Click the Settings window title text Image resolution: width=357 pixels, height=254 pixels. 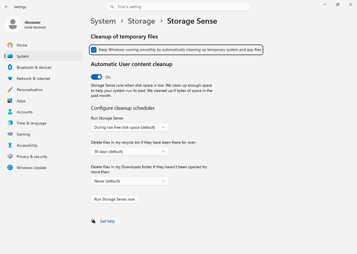(20, 7)
